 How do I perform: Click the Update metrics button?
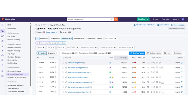[154, 53]
